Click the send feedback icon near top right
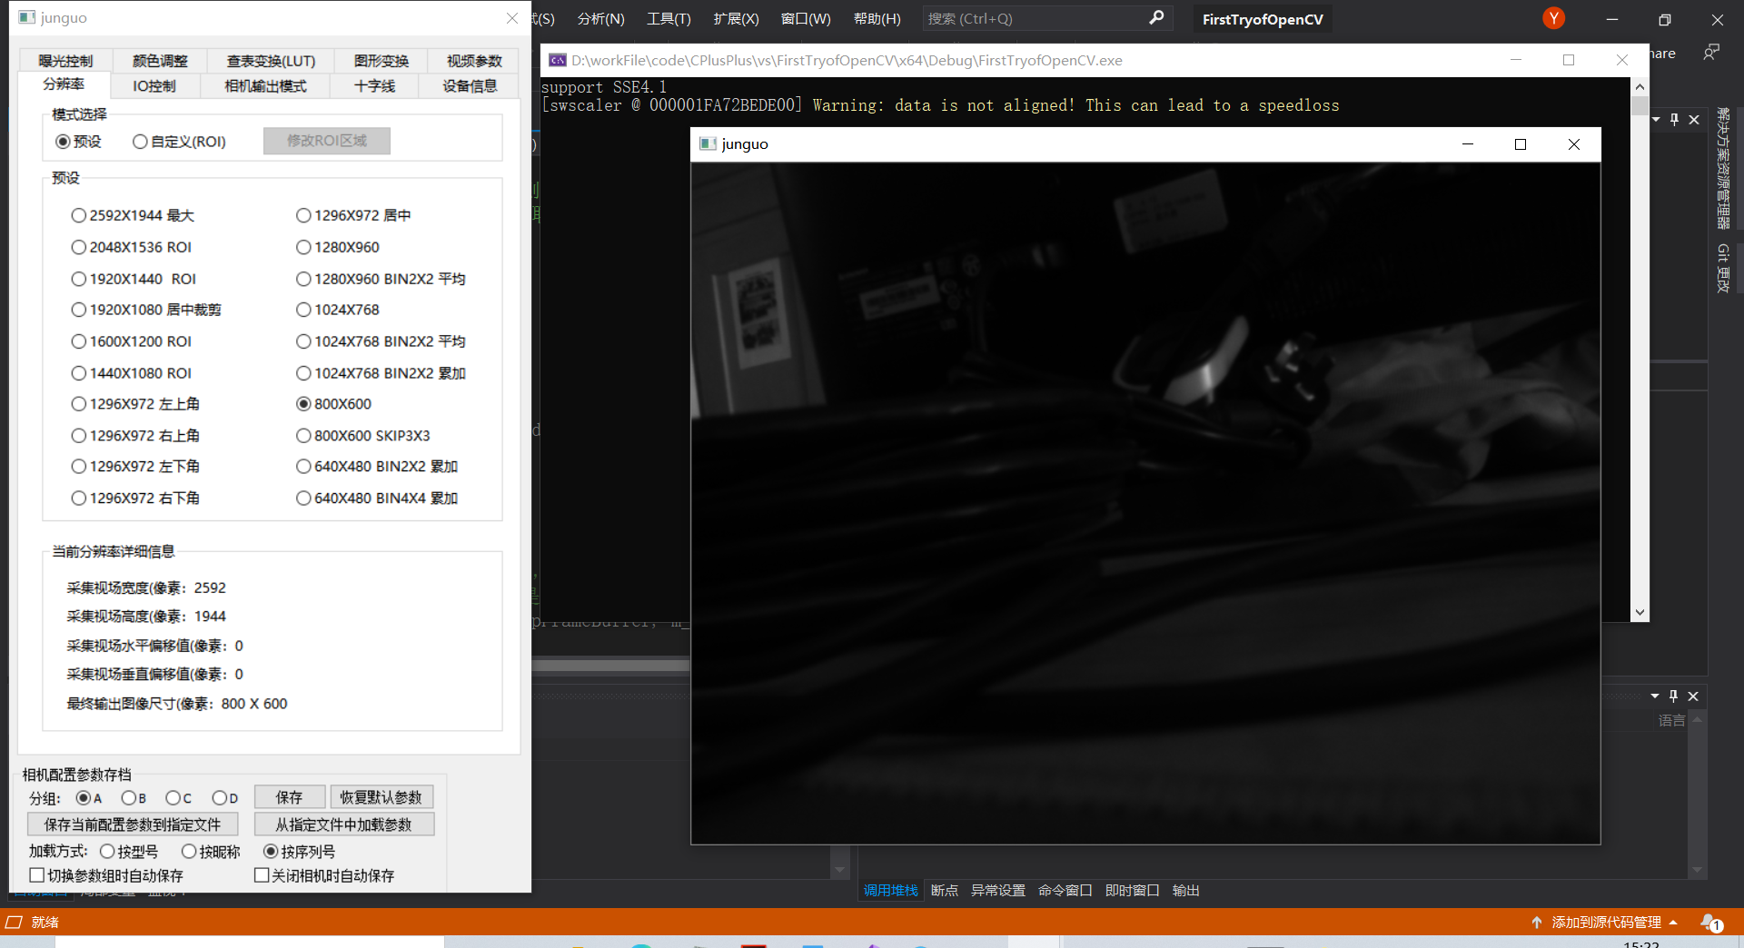1744x948 pixels. (1711, 53)
